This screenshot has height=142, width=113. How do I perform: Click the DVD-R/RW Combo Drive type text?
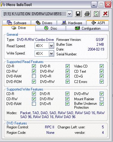pos(35,40)
